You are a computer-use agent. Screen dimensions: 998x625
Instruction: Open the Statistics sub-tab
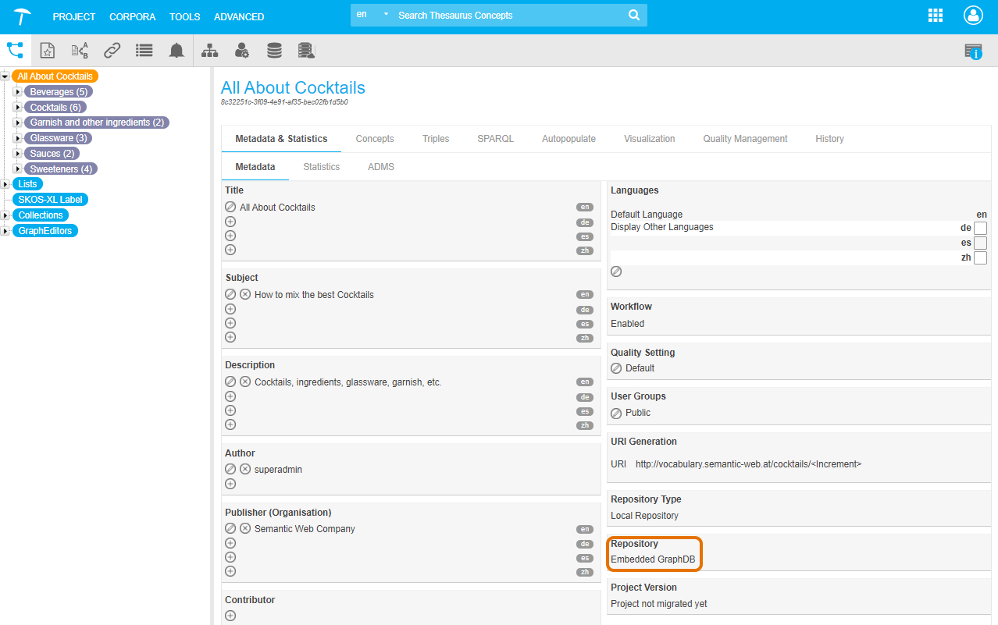tap(321, 167)
